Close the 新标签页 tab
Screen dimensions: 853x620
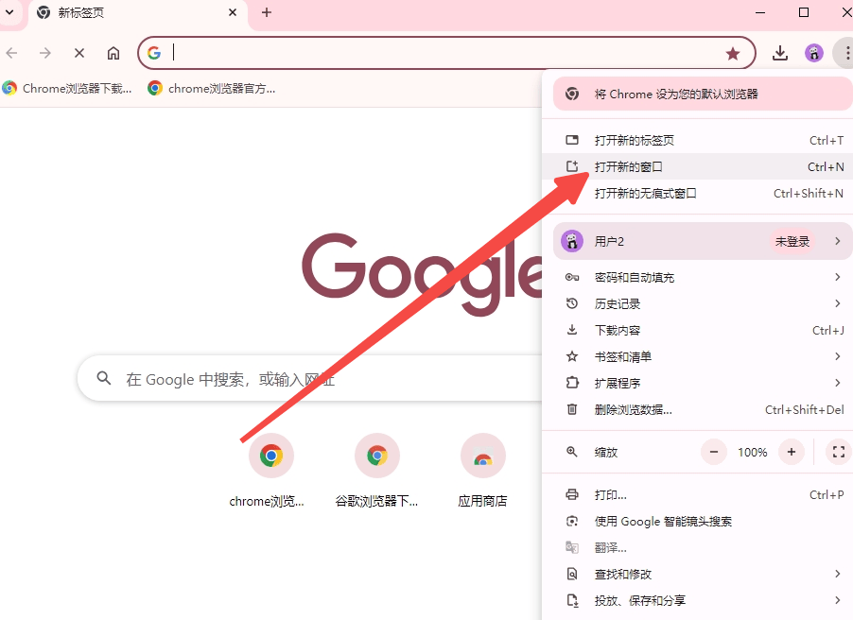click(233, 12)
